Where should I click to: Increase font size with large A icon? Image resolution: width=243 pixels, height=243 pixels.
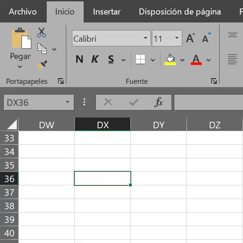pyautogui.click(x=191, y=38)
